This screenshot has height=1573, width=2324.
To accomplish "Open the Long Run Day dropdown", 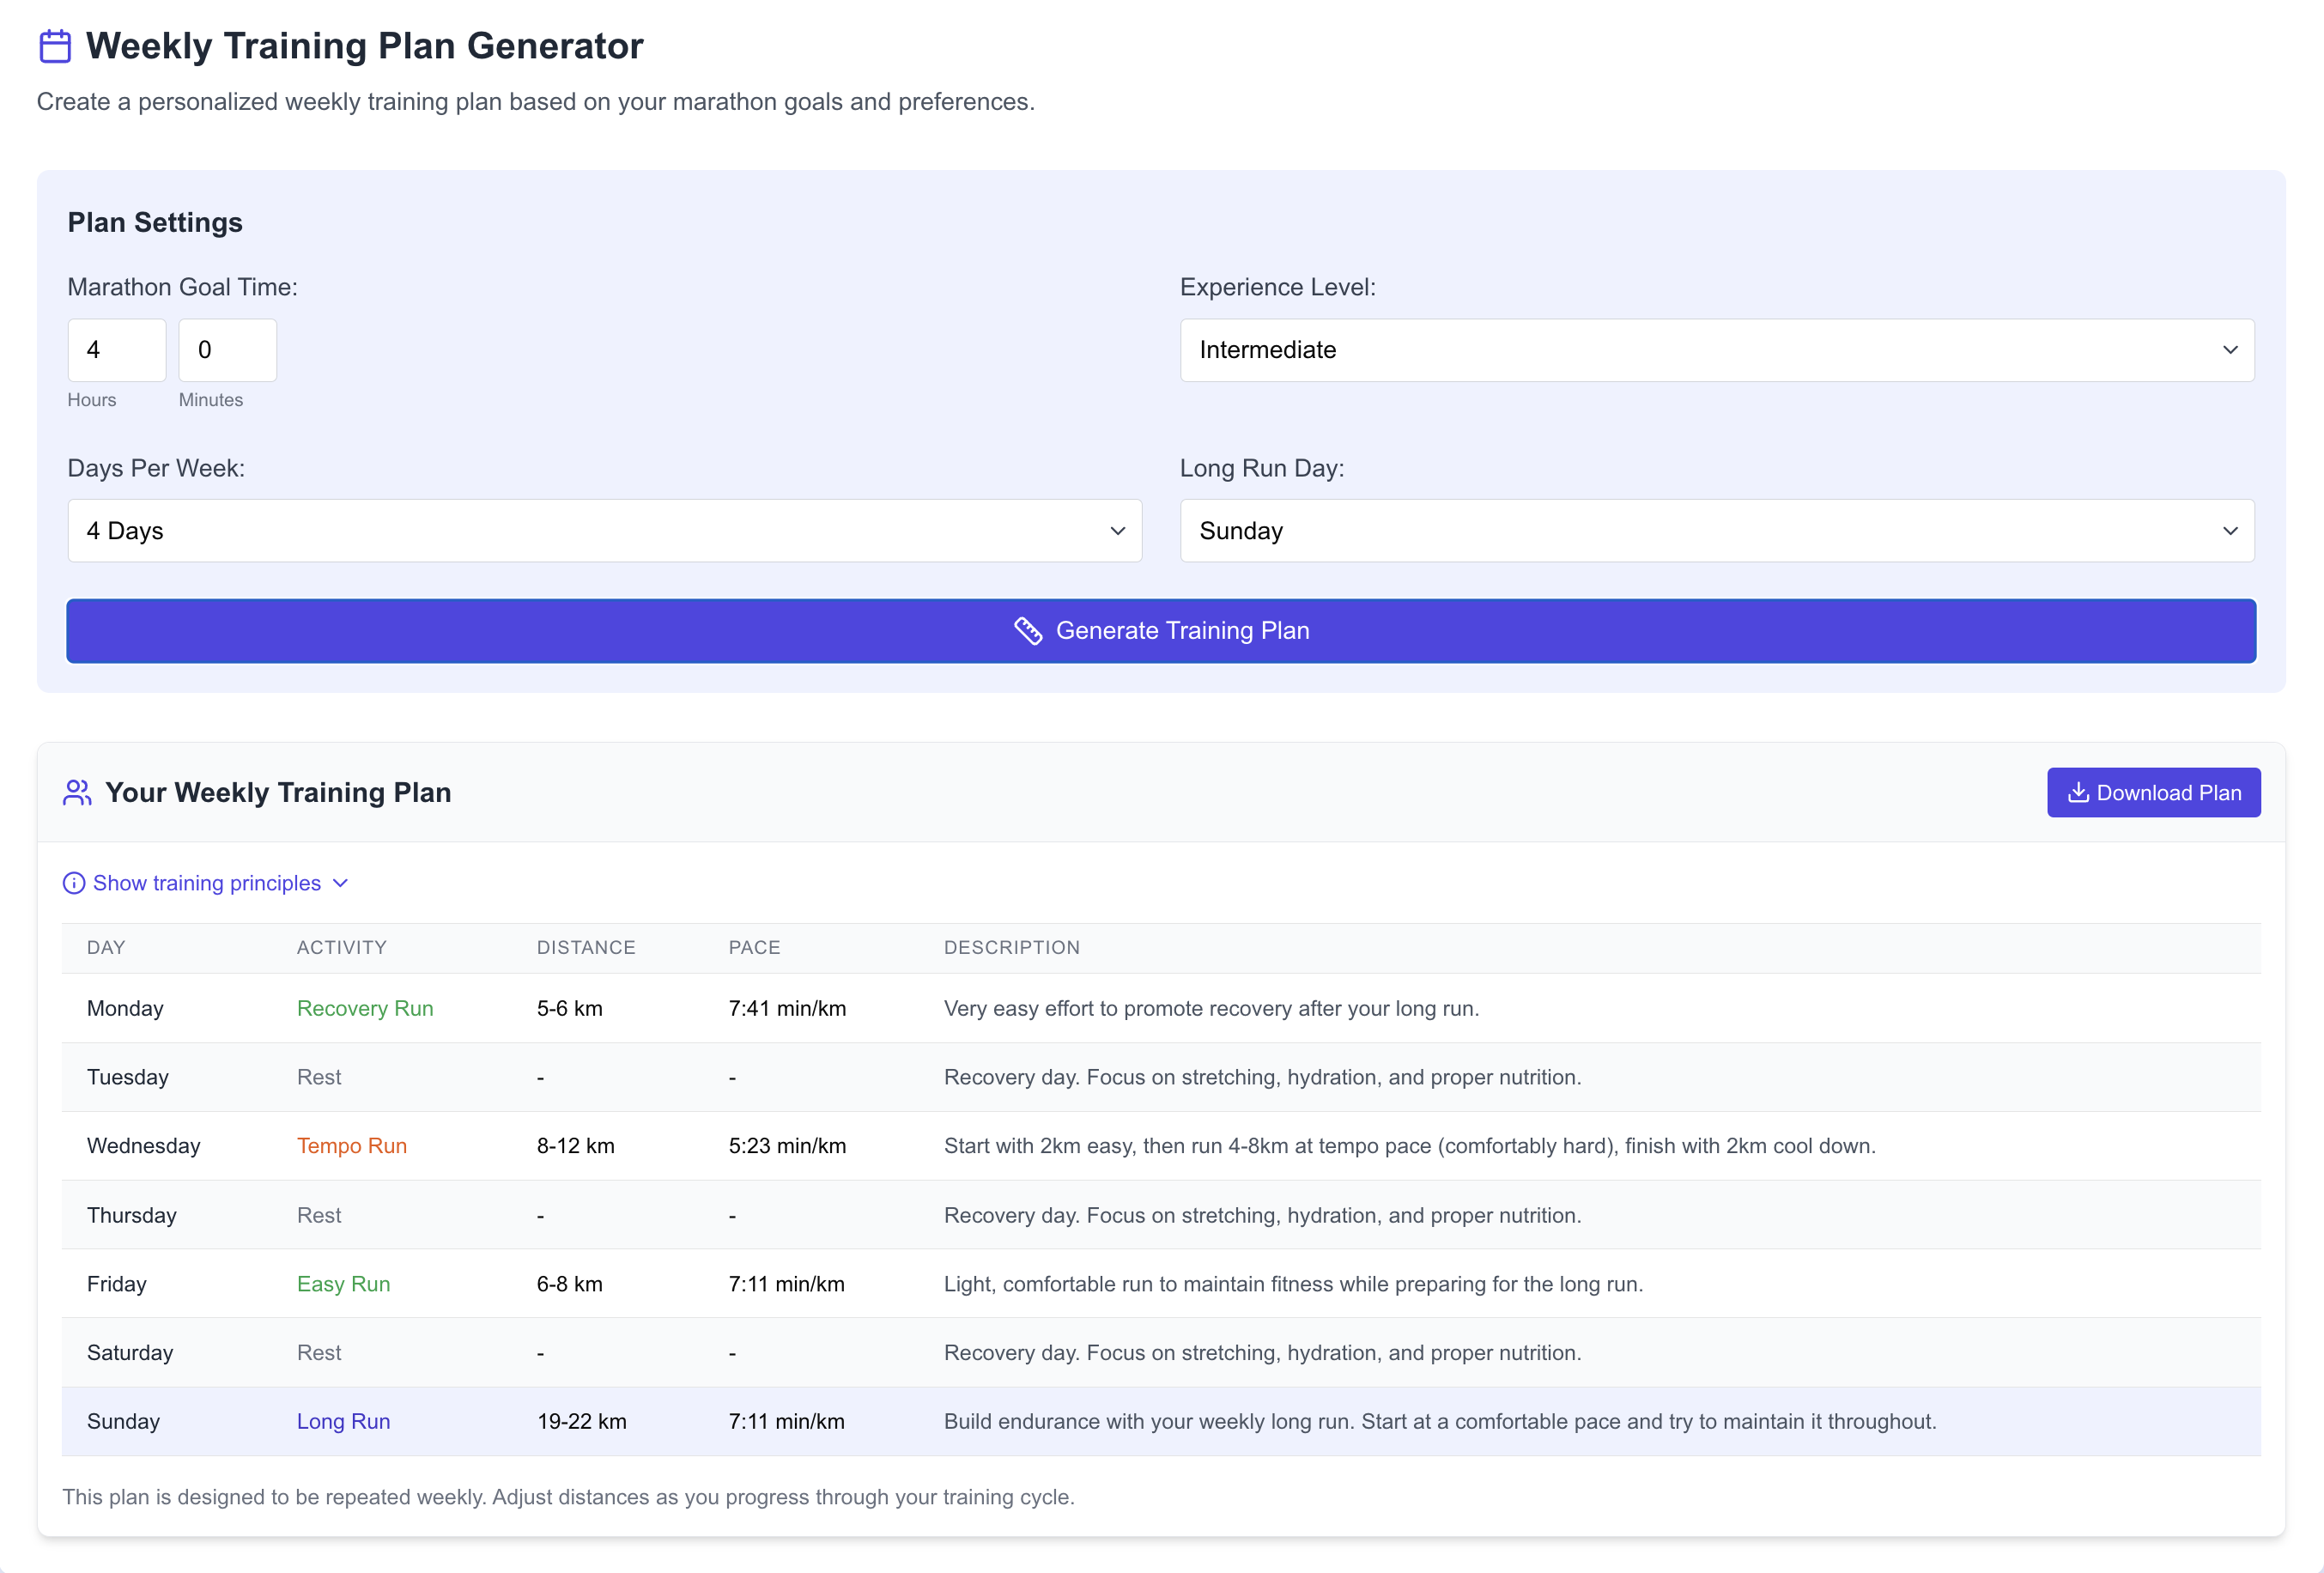I will [1716, 530].
